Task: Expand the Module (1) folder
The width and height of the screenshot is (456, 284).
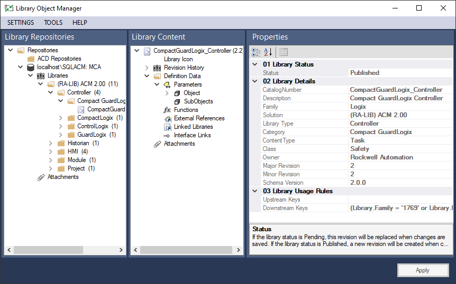Action: tap(51, 160)
